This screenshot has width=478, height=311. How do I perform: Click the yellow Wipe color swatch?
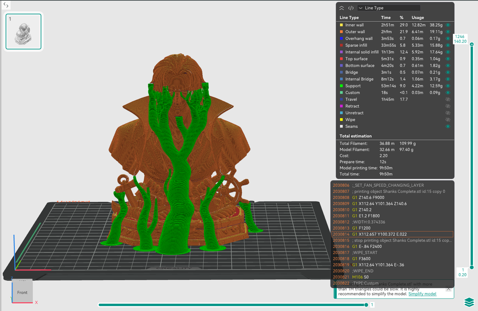click(341, 120)
